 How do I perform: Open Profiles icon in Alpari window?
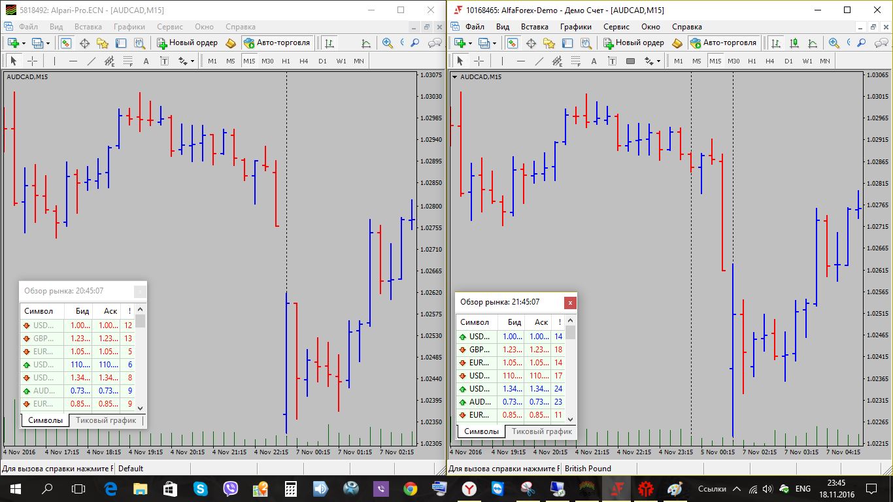pyautogui.click(x=37, y=43)
